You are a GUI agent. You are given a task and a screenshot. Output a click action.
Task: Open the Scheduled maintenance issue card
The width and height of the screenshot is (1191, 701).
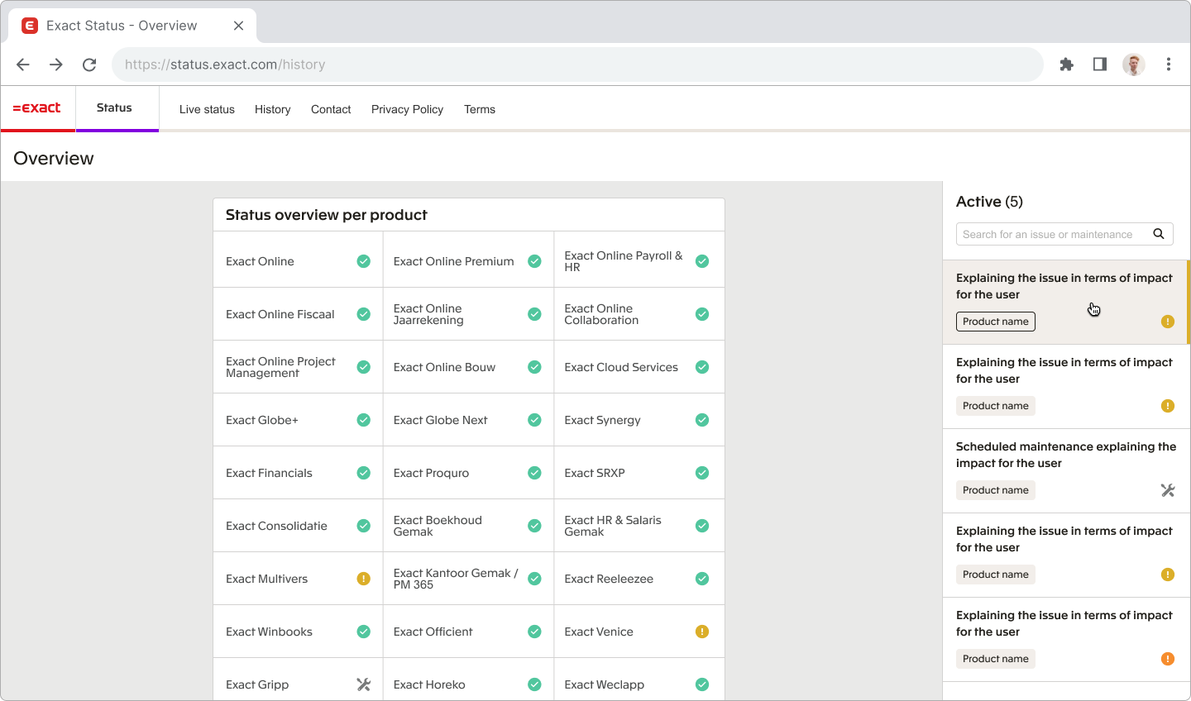coord(1065,455)
